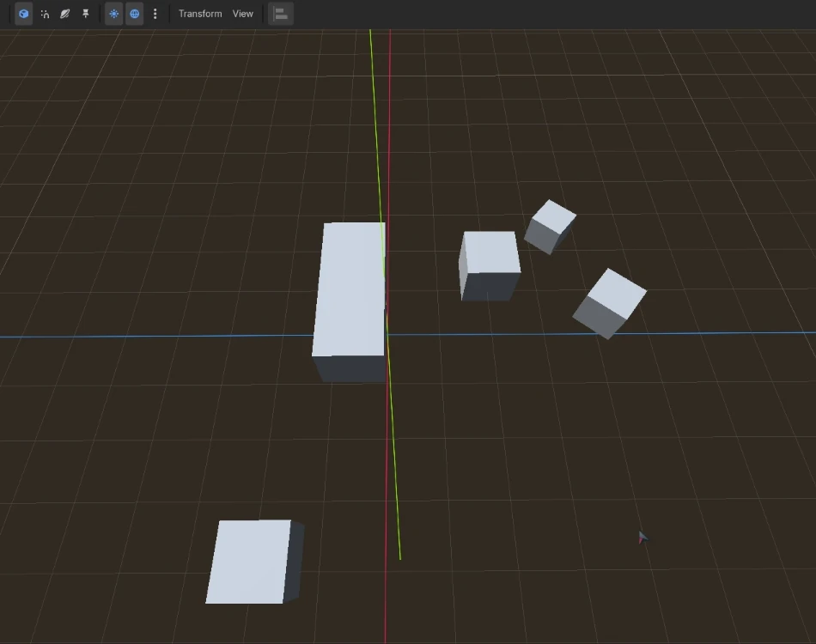Open sun and environment settings three-dots menu
The height and width of the screenshot is (644, 816).
(155, 14)
